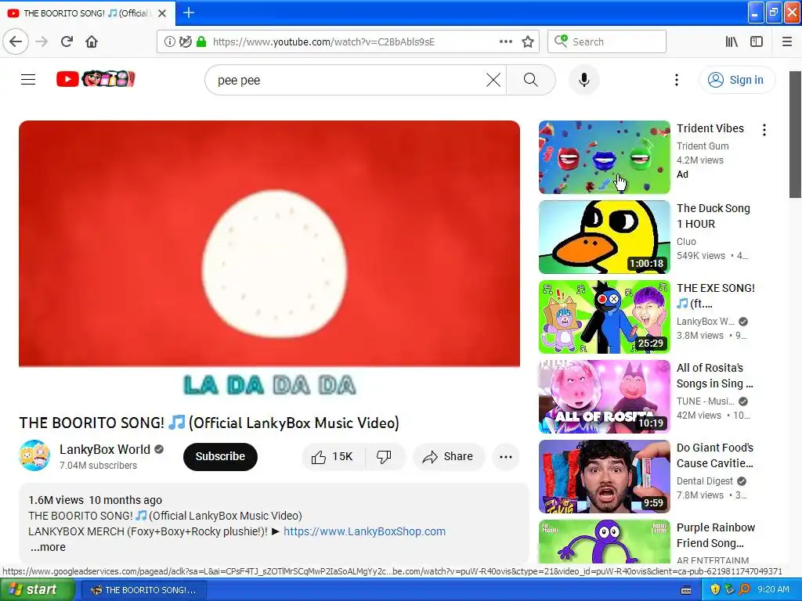This screenshot has width=802, height=601.
Task: Click THE BOORITO SONG taskbar button
Action: coord(144,590)
